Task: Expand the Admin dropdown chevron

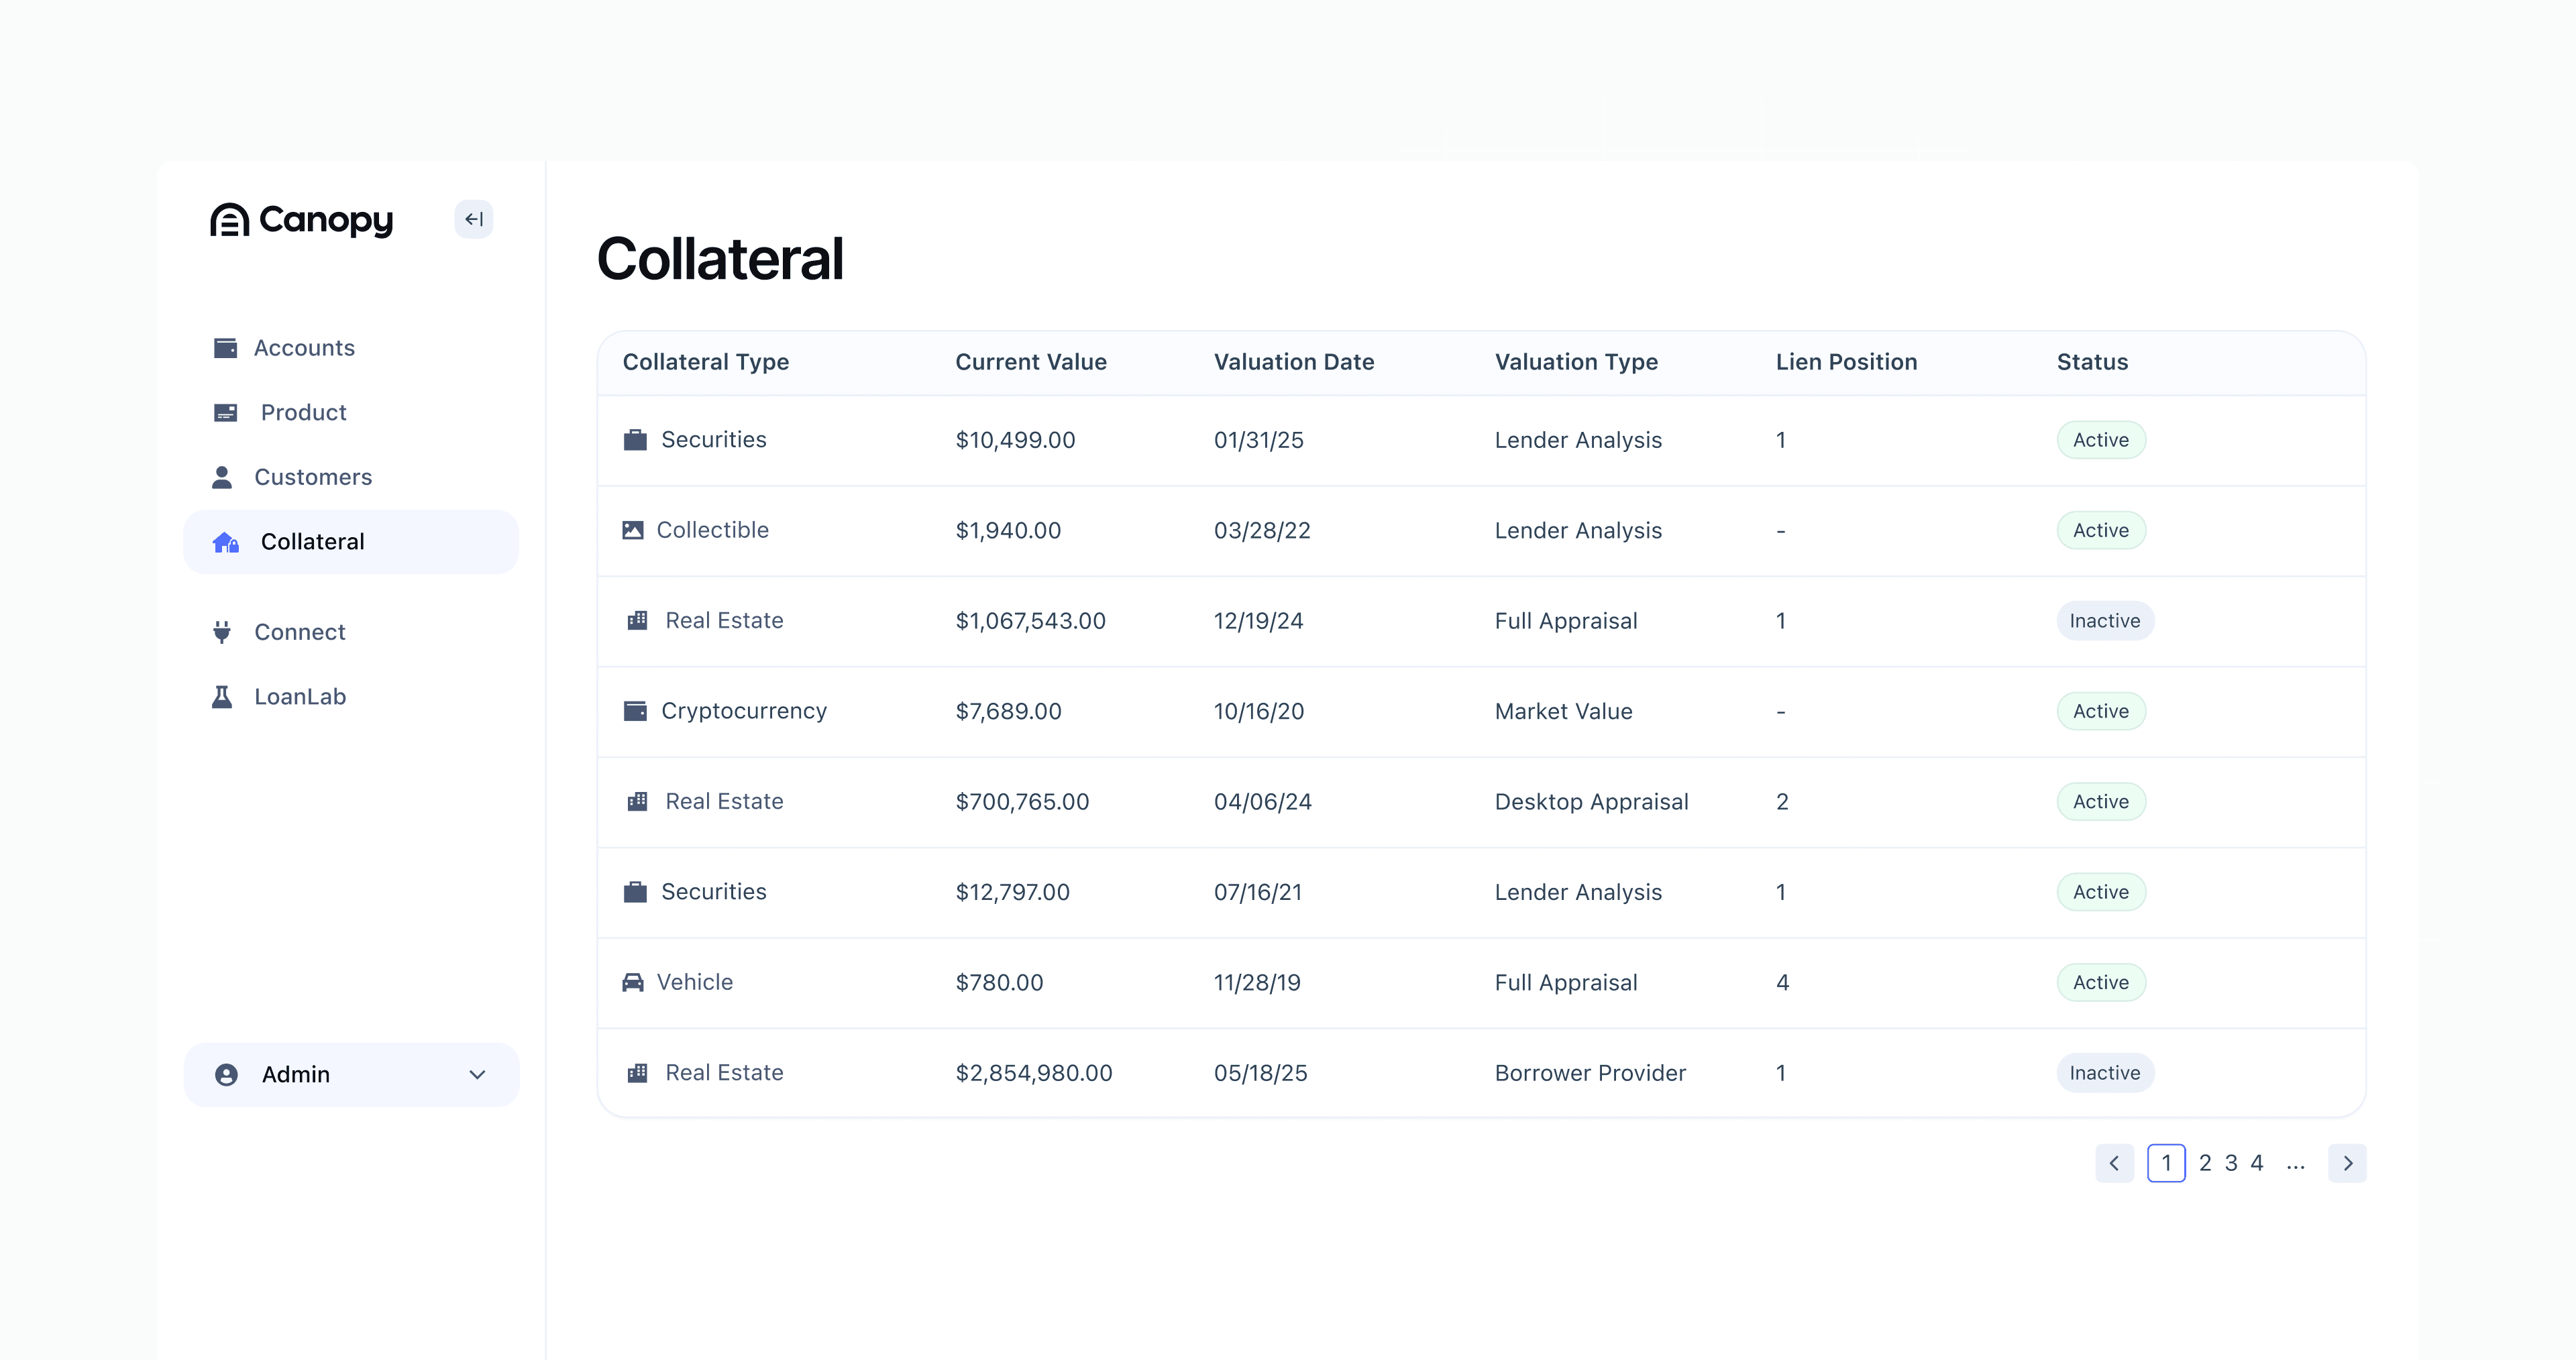Action: (477, 1075)
